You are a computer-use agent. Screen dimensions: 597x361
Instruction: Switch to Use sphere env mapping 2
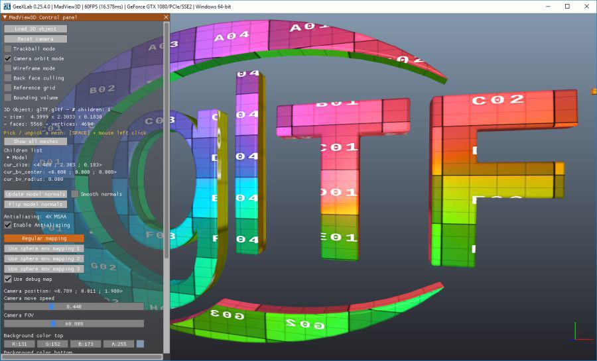(44, 258)
